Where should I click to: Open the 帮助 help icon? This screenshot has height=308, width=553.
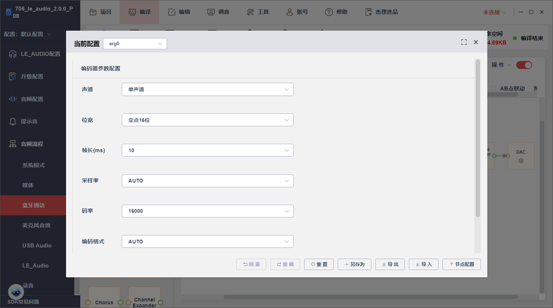329,12
